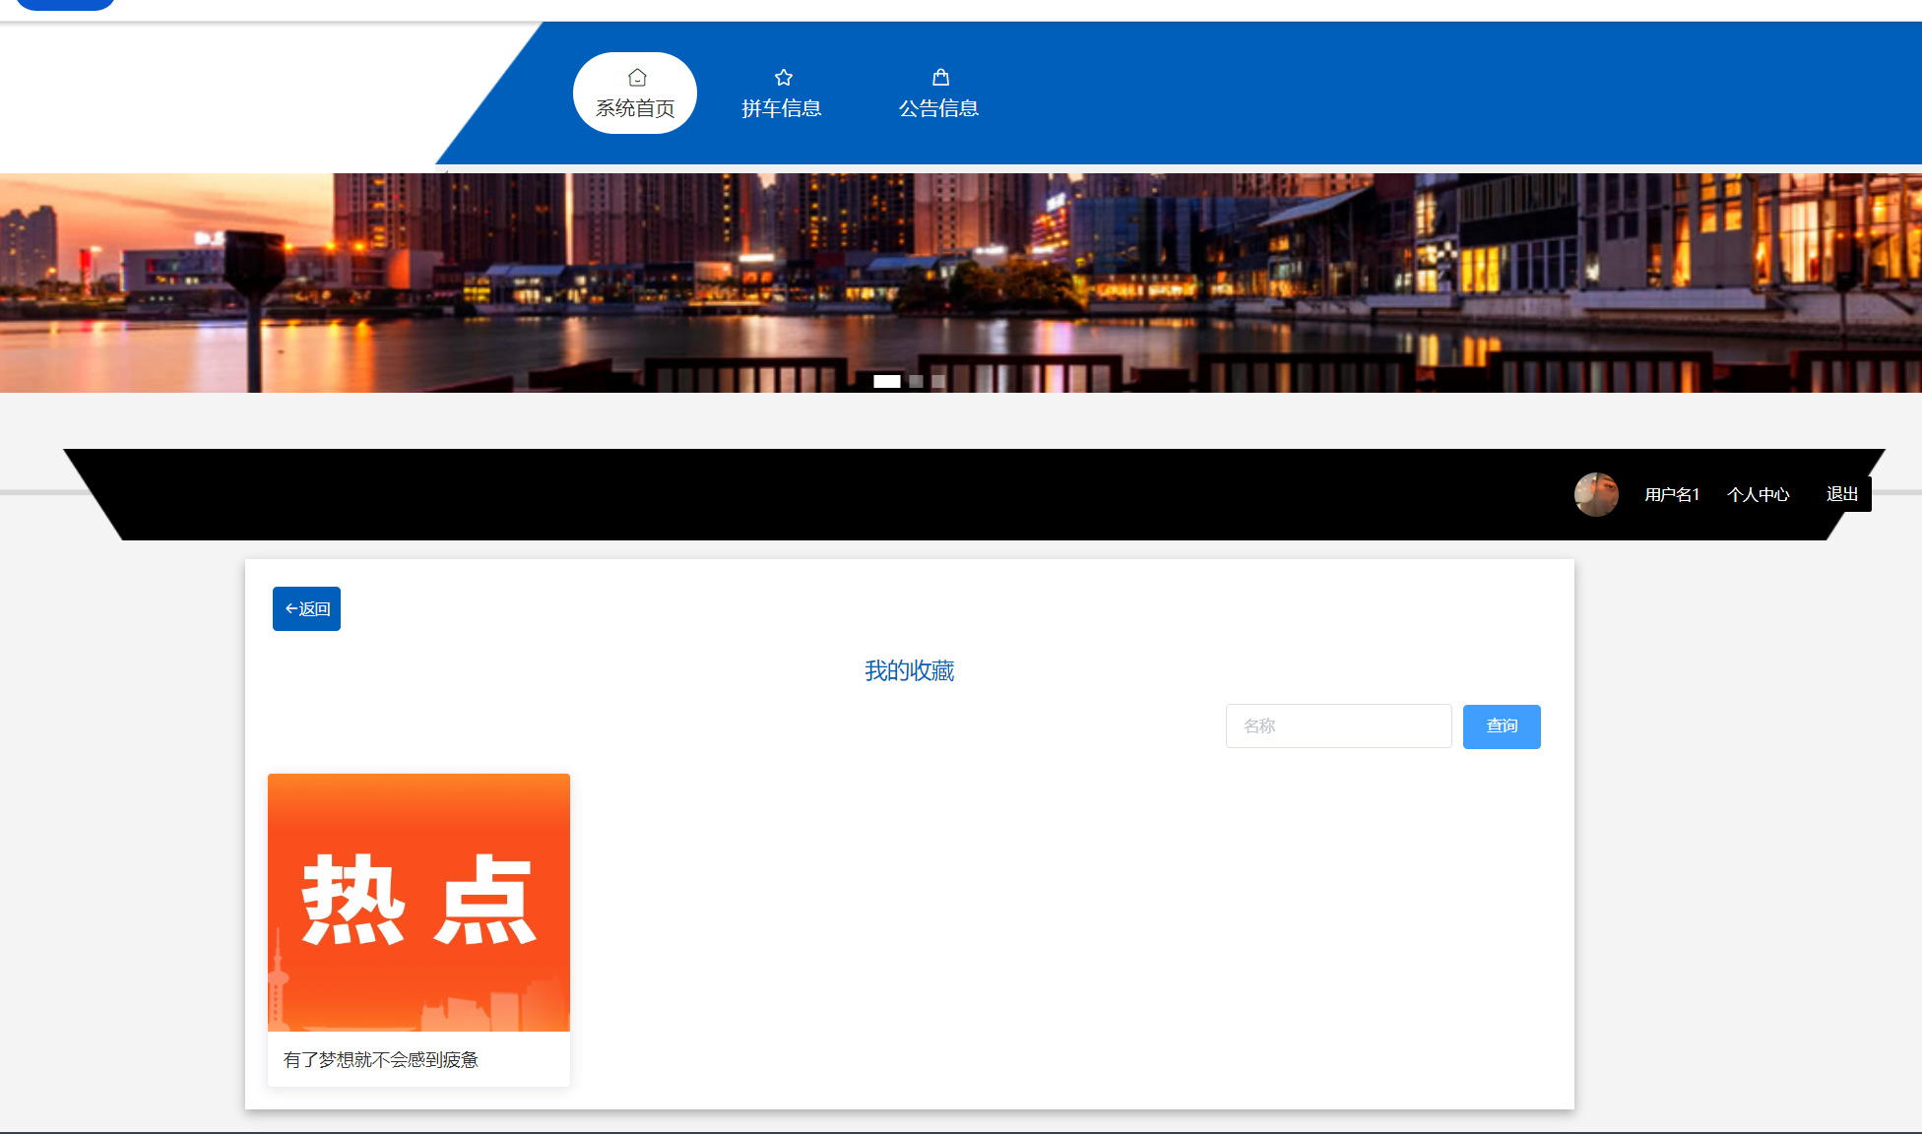Click the username 用户名1 link

click(x=1671, y=494)
